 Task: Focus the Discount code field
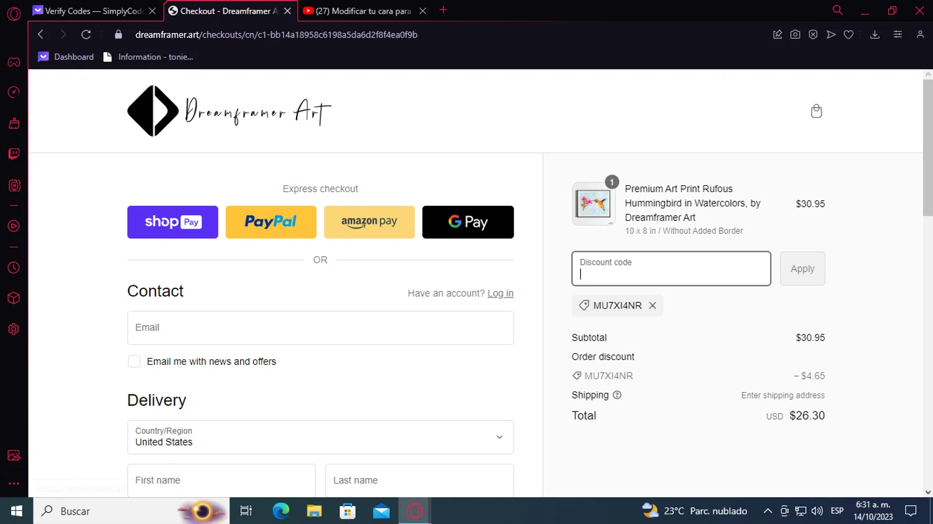(x=671, y=269)
